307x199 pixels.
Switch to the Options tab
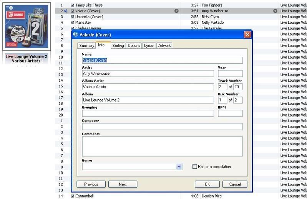click(x=134, y=46)
